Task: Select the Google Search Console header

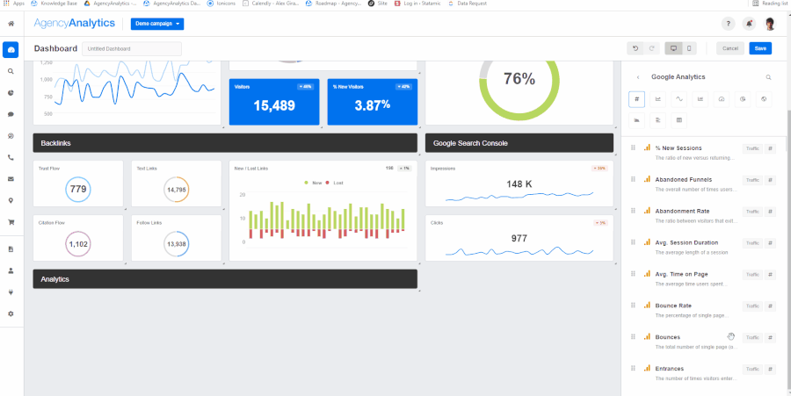Action: point(519,143)
